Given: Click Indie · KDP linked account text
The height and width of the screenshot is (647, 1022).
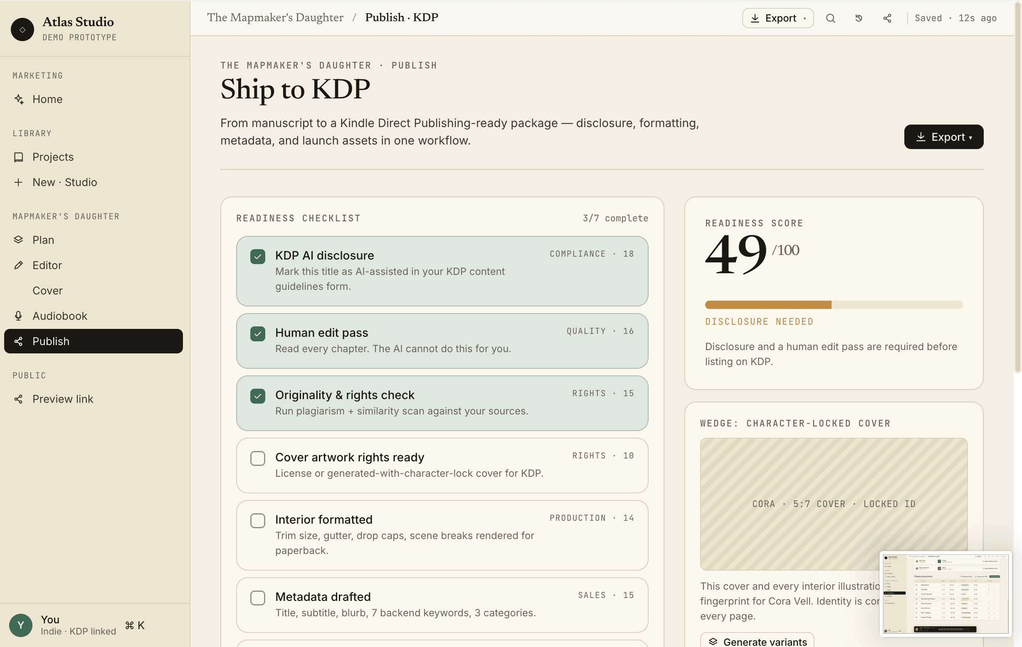Looking at the screenshot, I should (78, 632).
